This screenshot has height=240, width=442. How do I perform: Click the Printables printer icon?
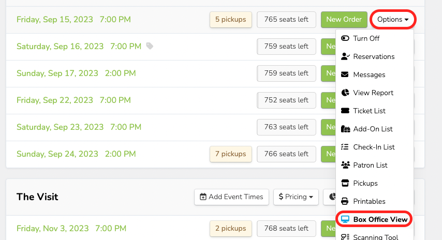click(x=345, y=201)
